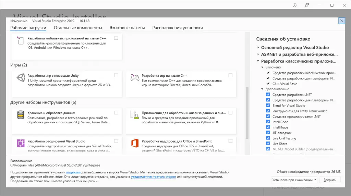The image size is (351, 196).
Task: Check Visual Studio extension development workload
Action: point(116,141)
